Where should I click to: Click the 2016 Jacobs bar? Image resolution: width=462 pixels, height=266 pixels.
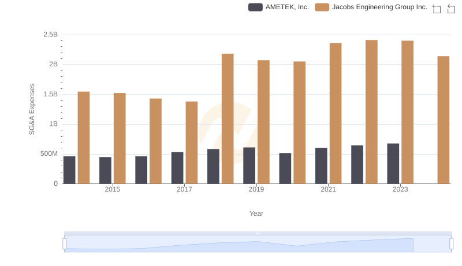pyautogui.click(x=155, y=141)
